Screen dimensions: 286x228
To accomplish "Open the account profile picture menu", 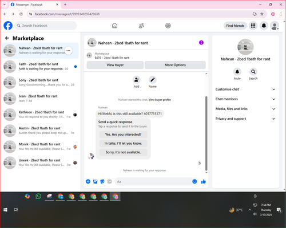I will coord(275,26).
